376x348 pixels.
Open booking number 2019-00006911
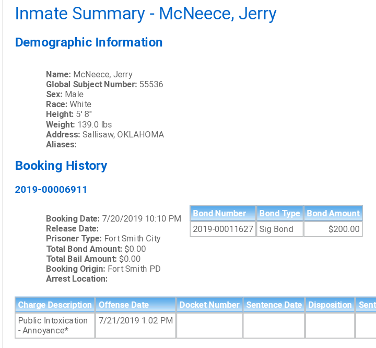(51, 190)
